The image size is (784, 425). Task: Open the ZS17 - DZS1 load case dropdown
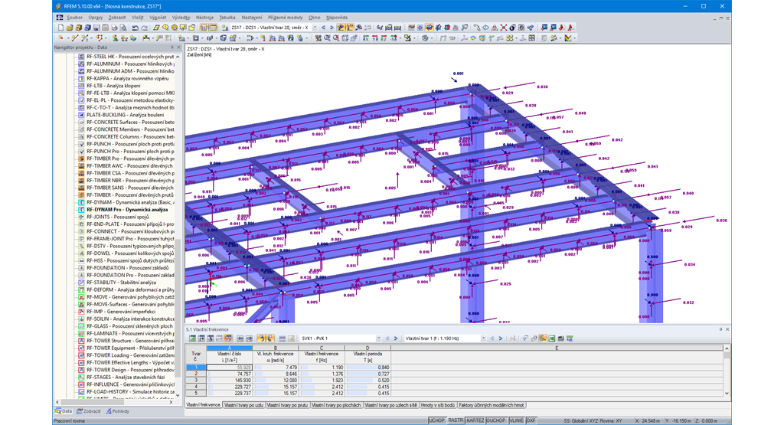pos(315,28)
